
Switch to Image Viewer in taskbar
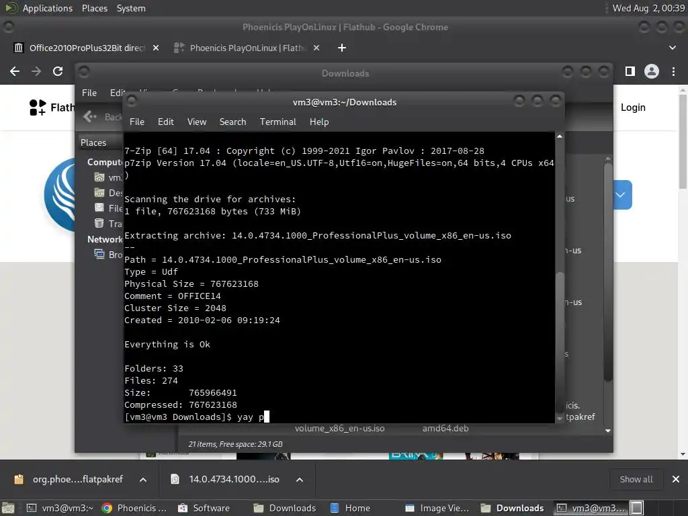pos(437,508)
